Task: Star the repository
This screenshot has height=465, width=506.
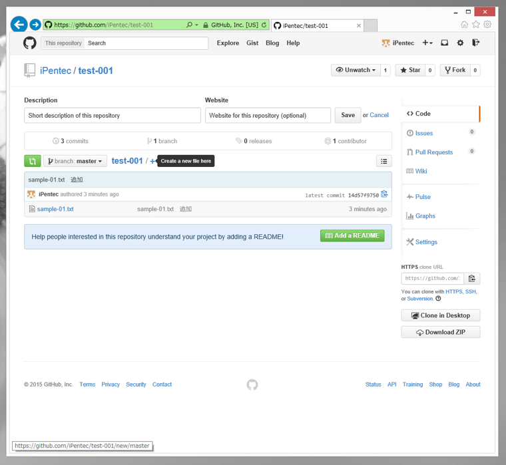Action: pos(410,70)
